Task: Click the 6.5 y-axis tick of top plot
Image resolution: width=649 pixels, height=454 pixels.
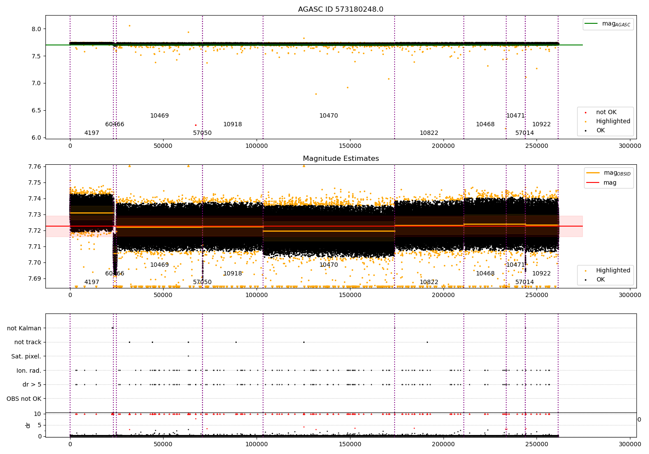Action: pos(36,110)
